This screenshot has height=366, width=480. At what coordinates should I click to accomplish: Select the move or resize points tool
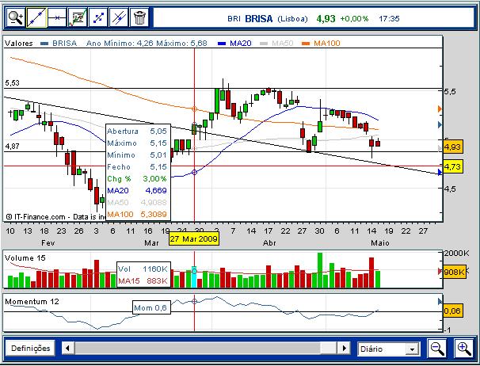coord(98,17)
